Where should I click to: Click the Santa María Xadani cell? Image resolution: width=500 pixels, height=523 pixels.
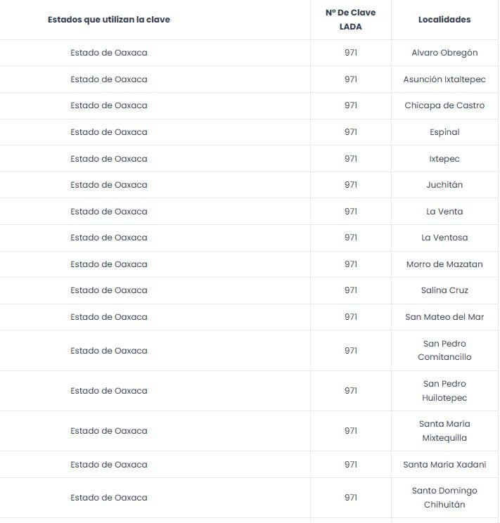tap(444, 465)
